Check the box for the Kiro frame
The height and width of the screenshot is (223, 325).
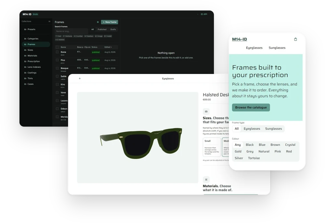click(x=58, y=84)
